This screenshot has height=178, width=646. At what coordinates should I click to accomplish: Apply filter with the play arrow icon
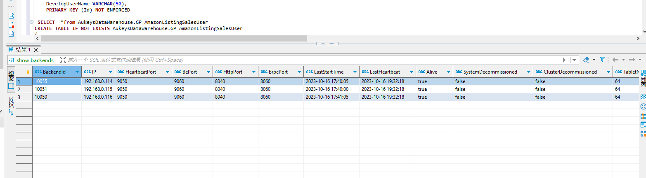[564, 60]
